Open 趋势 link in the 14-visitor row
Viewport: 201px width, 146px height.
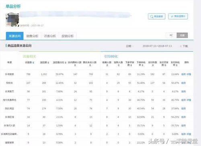click(x=183, y=126)
